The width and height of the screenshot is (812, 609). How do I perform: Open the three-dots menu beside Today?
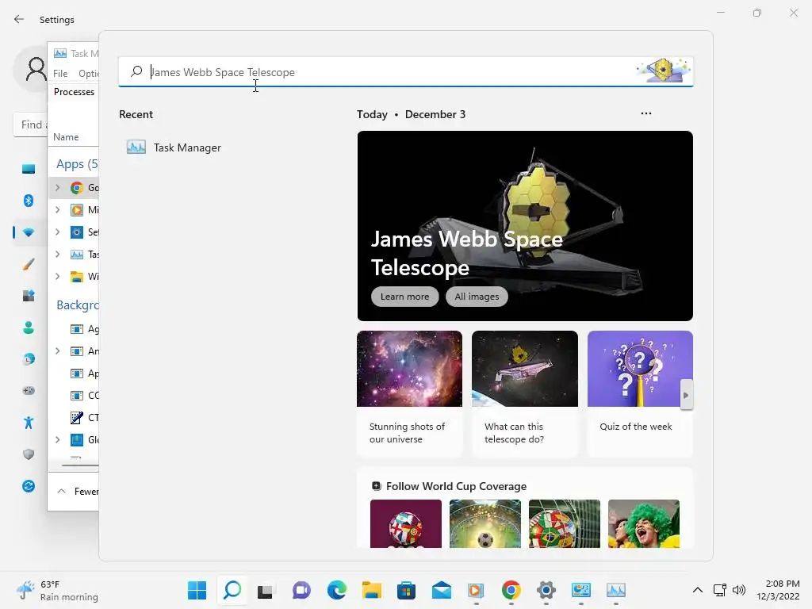click(645, 113)
